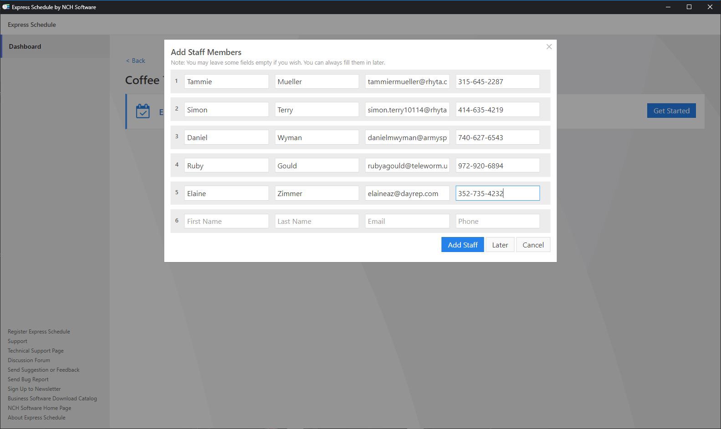Focus the empty Email field in row 6

pyautogui.click(x=407, y=221)
